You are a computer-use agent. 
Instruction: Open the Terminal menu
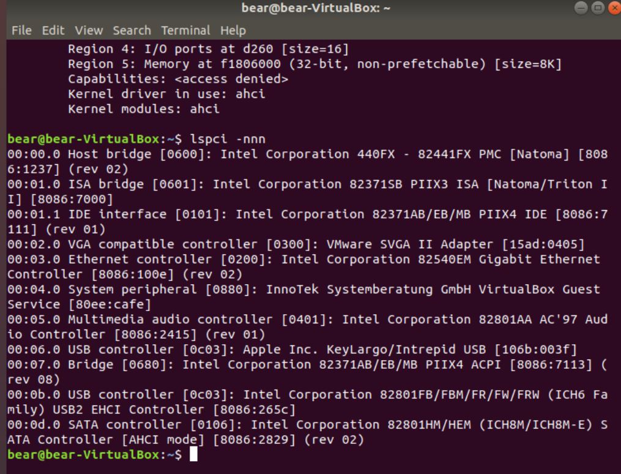tap(185, 31)
